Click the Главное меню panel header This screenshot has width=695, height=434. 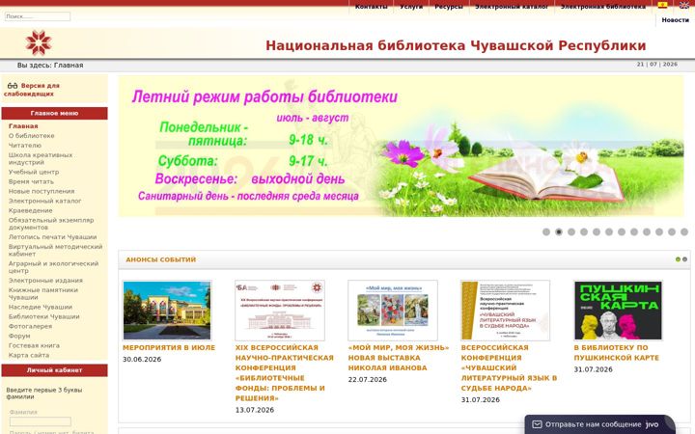click(x=54, y=114)
